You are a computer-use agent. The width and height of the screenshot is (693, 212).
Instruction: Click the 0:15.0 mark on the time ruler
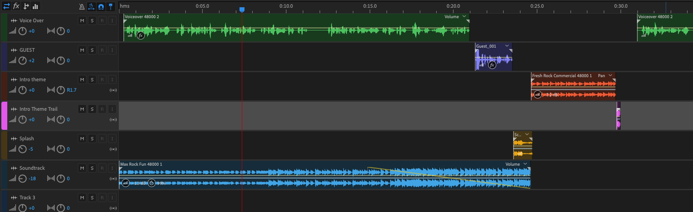370,6
